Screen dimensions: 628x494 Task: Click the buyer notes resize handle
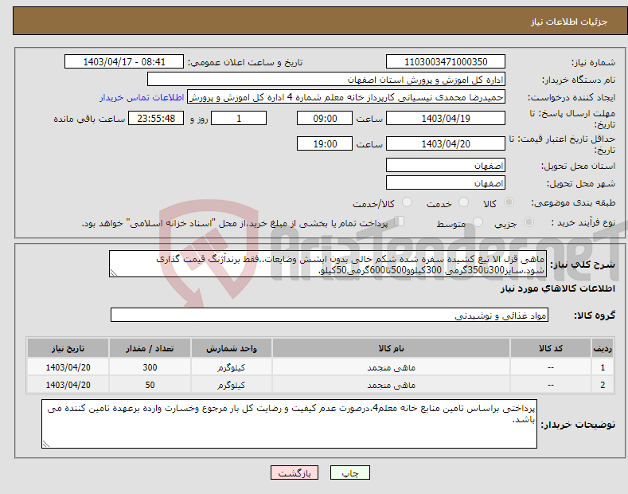coord(46,444)
